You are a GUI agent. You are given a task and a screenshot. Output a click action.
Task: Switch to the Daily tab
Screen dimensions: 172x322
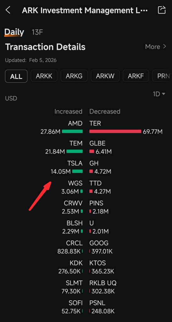pyautogui.click(x=14, y=32)
